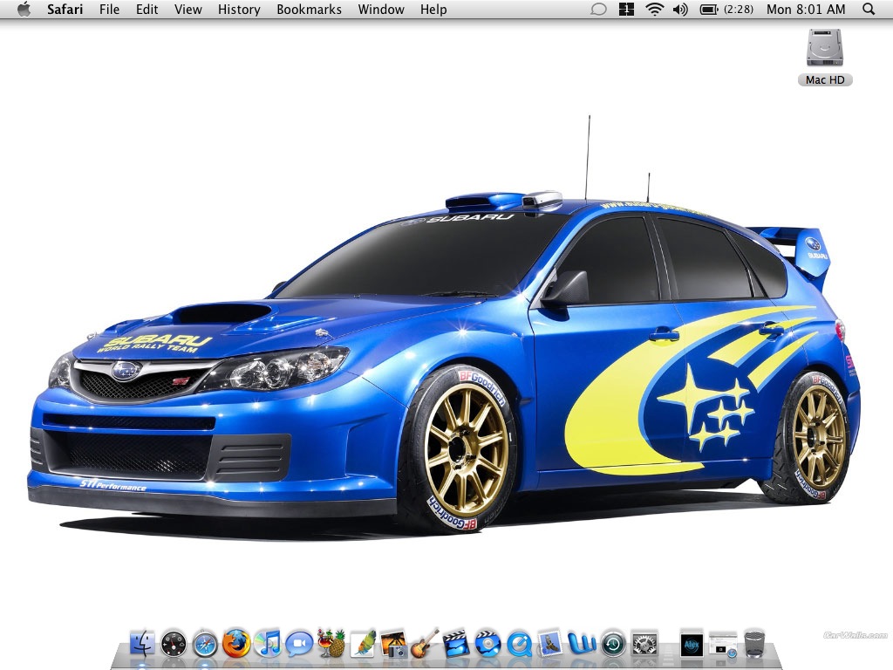Viewport: 893px width, 670px height.
Task: Open the Wi-Fi AirPort status menu
Action: click(655, 9)
